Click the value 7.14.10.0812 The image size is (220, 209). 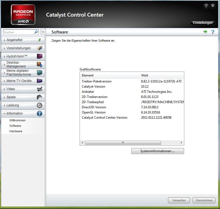click(150, 107)
